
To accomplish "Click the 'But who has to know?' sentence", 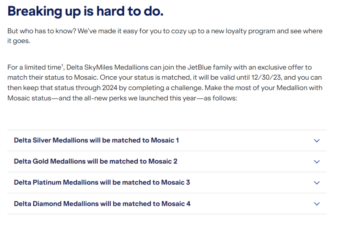I will (x=42, y=31).
